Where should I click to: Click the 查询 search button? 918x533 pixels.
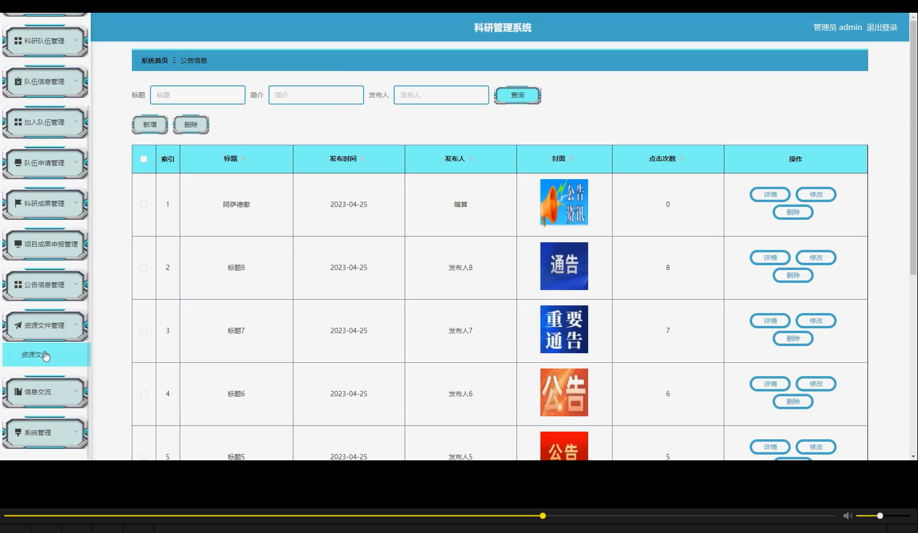coord(517,94)
